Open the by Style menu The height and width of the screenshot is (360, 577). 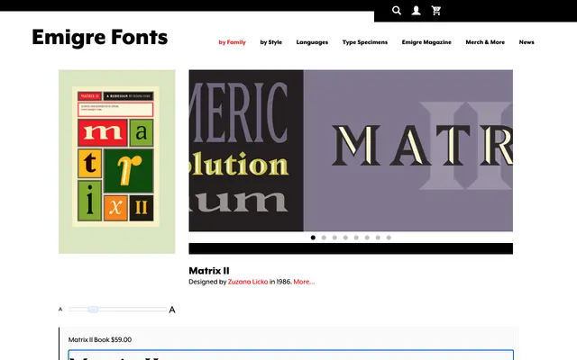click(270, 42)
